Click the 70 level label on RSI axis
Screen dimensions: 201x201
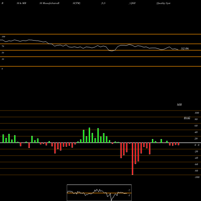click(x=3, y=46)
